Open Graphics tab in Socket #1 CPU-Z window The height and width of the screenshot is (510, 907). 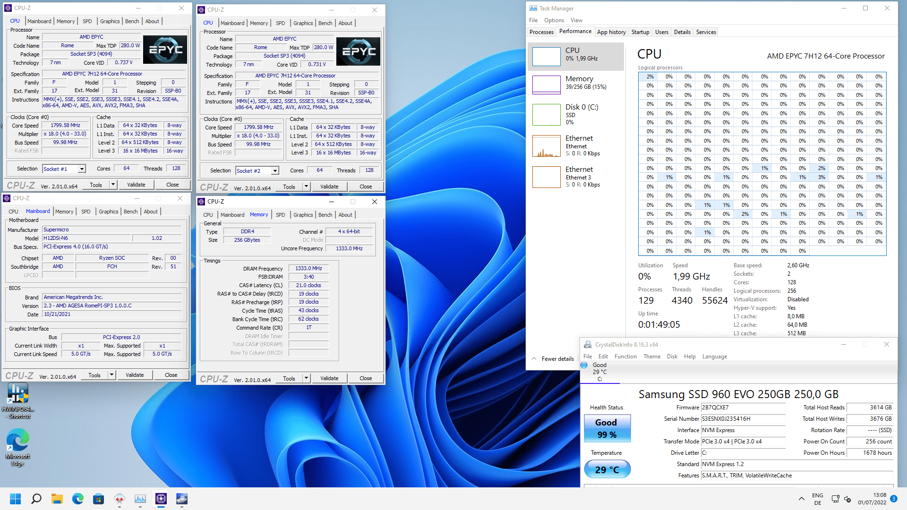pos(110,21)
